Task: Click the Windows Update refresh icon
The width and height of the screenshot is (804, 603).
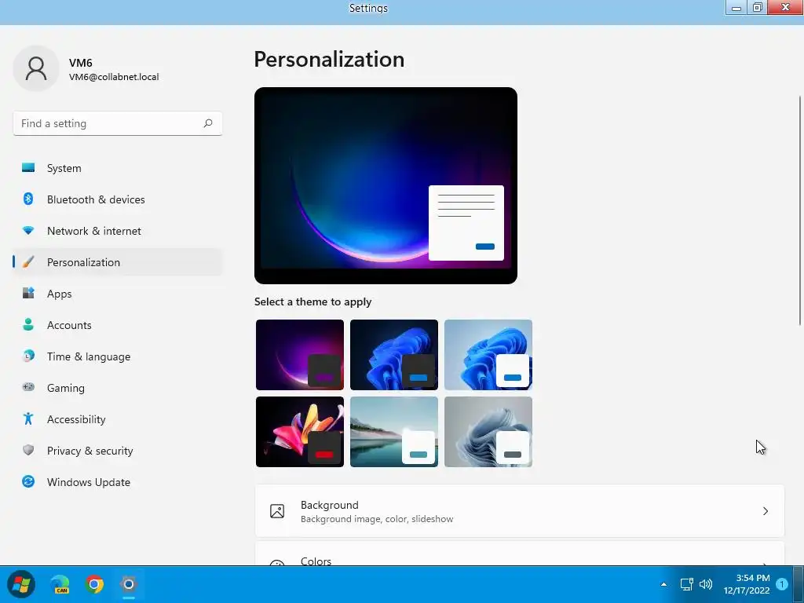Action: click(28, 481)
